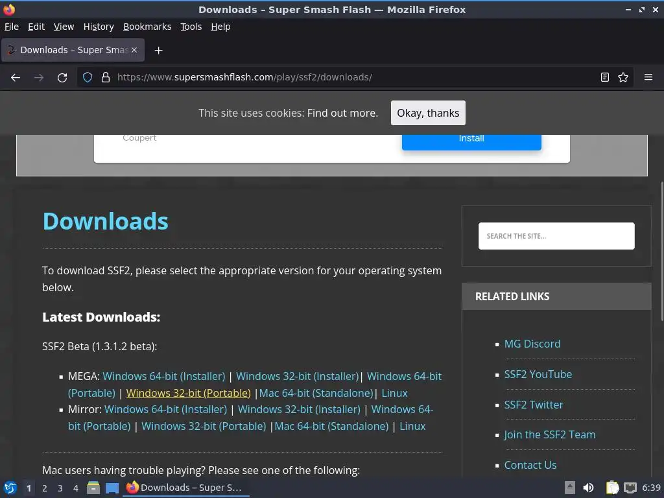The image size is (664, 498).
Task: Toggle reader view icon in address bar
Action: click(x=605, y=77)
